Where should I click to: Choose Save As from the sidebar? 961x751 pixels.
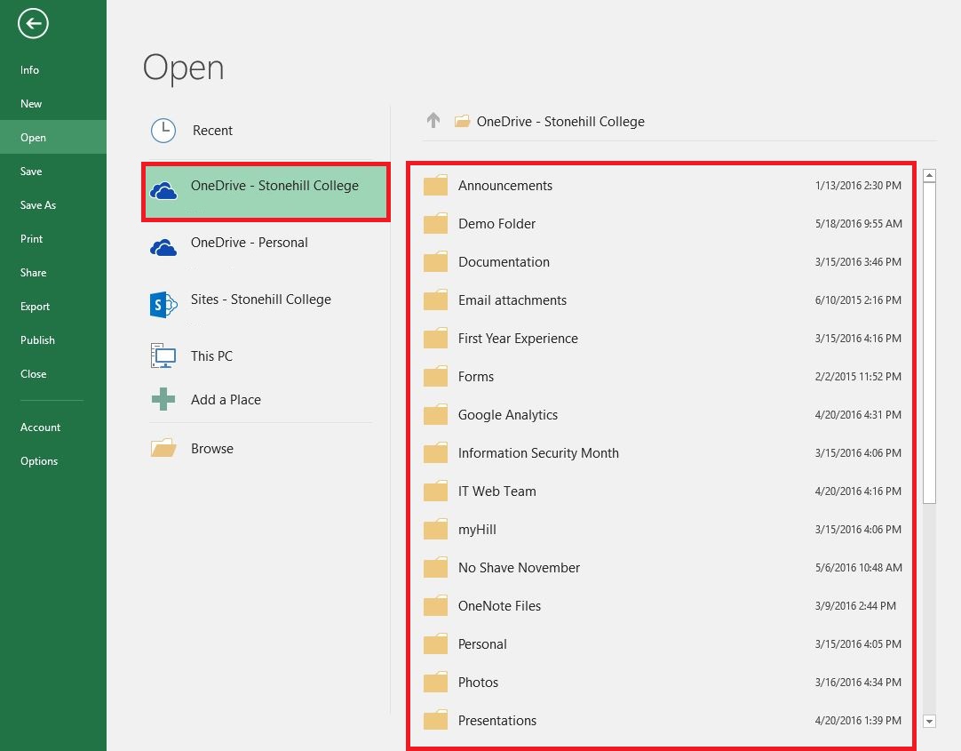(x=53, y=204)
